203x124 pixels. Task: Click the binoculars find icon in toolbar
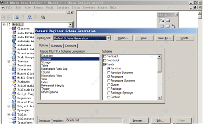click(x=30, y=17)
